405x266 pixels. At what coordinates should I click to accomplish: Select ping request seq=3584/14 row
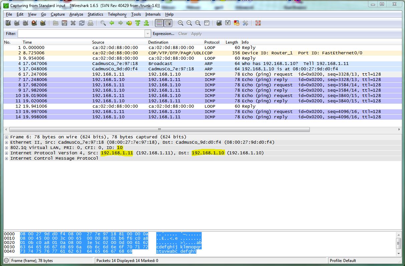(202, 85)
